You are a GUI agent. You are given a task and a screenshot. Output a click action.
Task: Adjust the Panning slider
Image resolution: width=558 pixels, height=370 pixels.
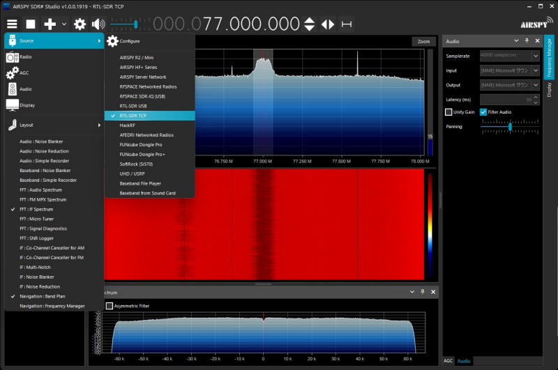pos(510,127)
